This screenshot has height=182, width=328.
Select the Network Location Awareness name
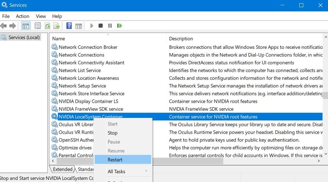click(89, 78)
